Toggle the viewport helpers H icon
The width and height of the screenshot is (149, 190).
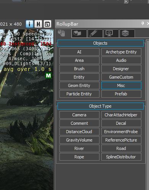(38, 24)
